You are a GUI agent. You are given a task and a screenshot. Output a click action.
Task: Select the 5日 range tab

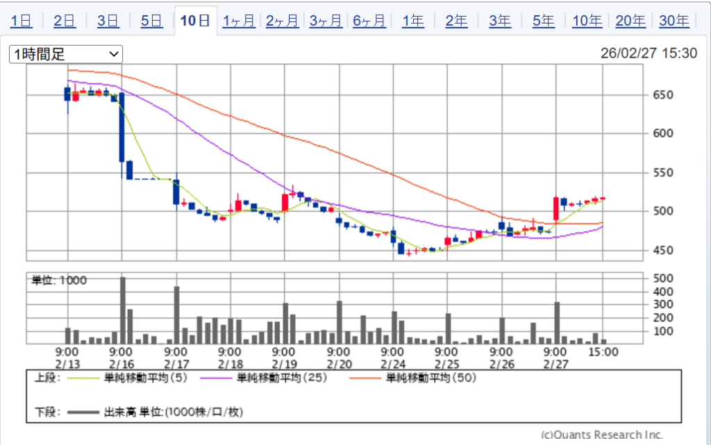[x=151, y=21]
